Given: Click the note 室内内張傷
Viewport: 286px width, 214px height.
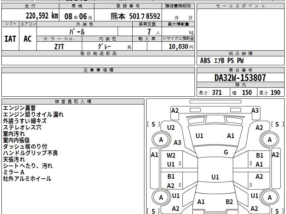Looking at the screenshot, I should [x=16, y=140].
